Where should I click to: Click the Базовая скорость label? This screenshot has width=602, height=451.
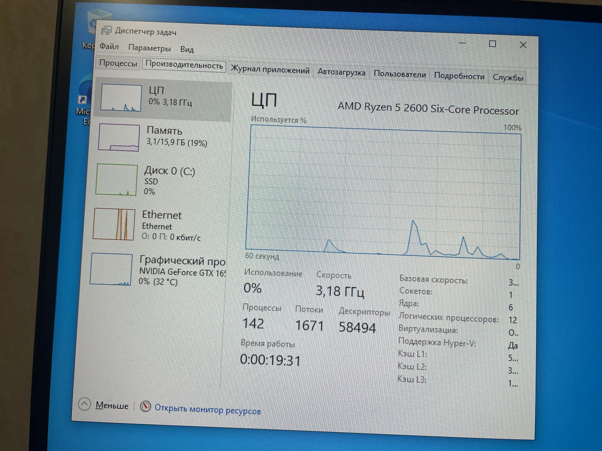point(433,279)
